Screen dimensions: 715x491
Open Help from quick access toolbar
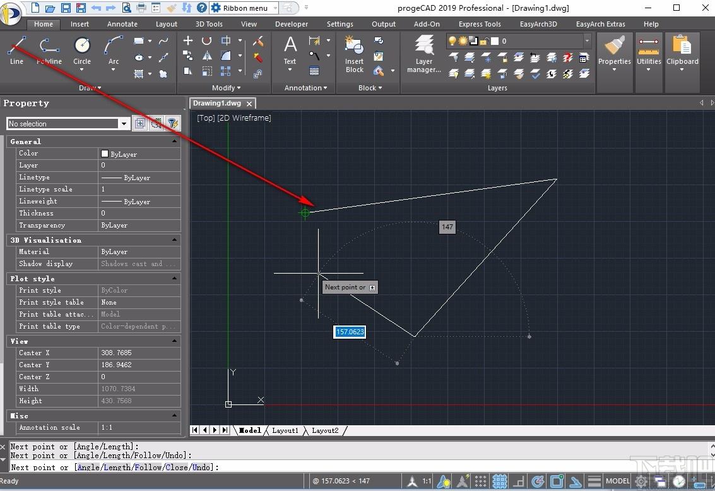click(x=201, y=8)
